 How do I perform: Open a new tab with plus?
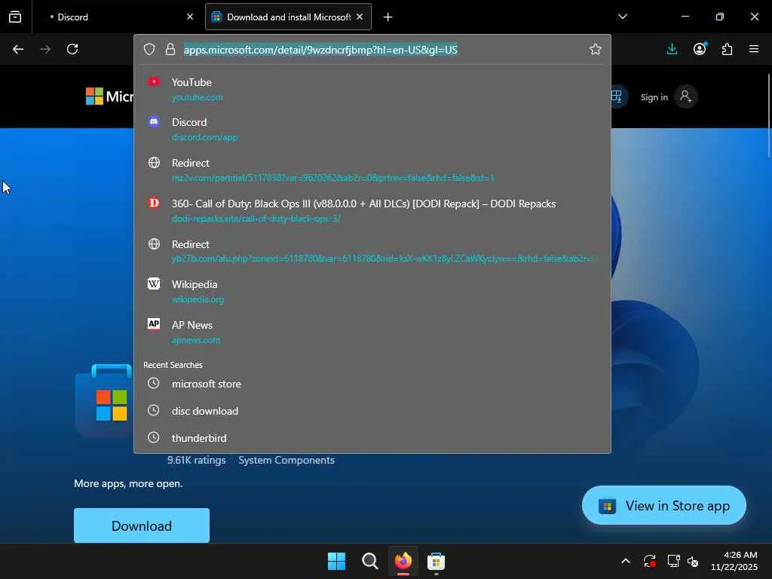(x=388, y=17)
